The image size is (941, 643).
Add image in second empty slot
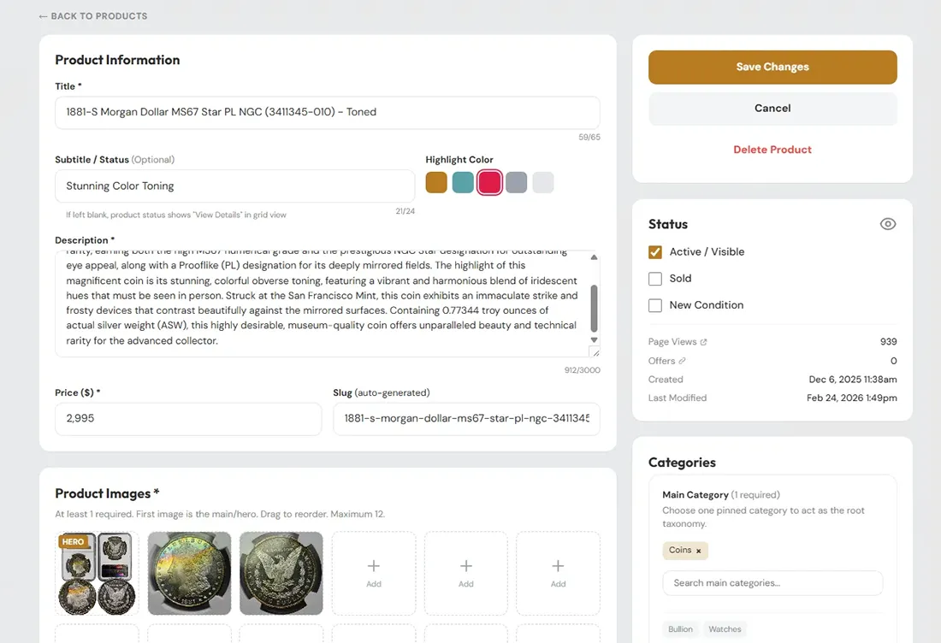[465, 574]
